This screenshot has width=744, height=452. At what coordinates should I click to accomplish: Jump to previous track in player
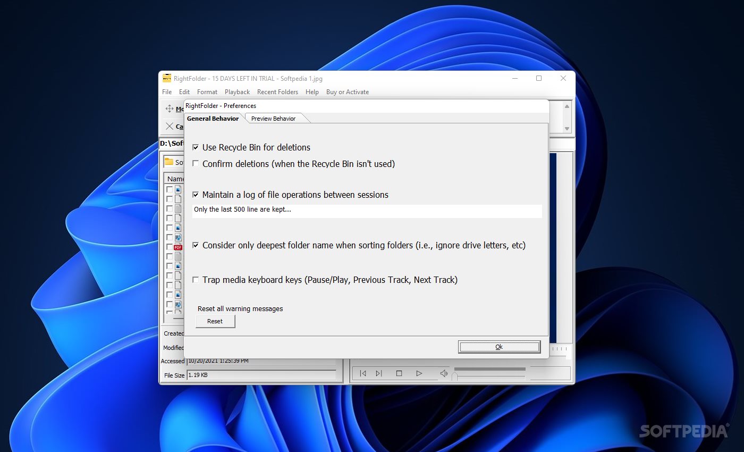point(363,373)
